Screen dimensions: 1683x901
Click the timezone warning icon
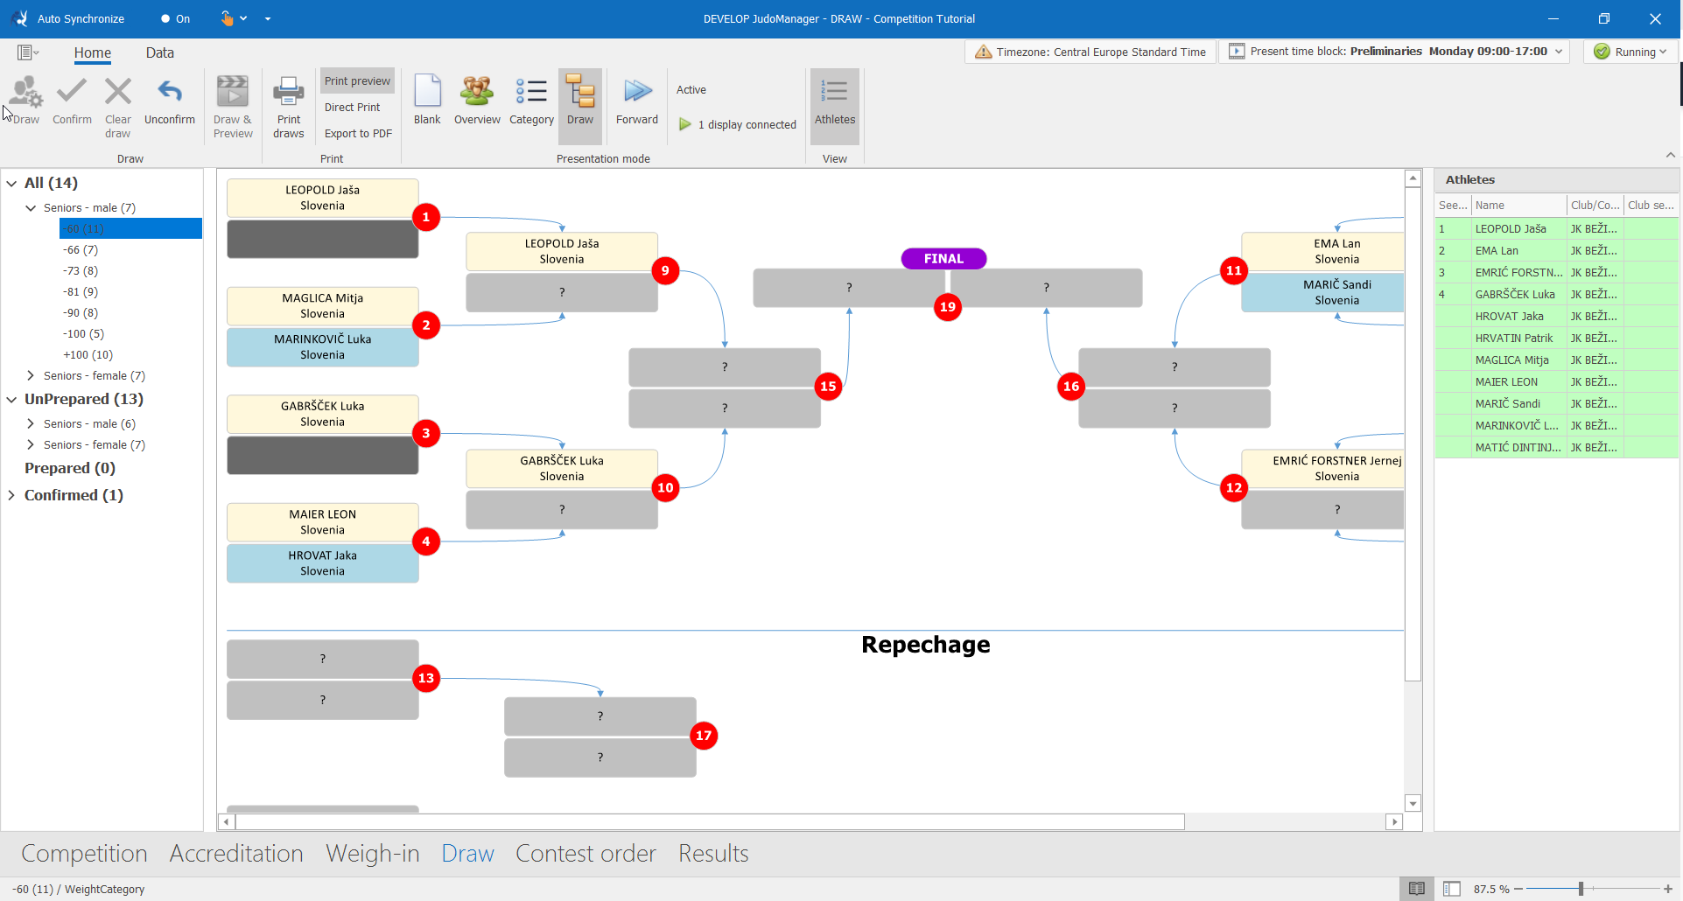(984, 52)
